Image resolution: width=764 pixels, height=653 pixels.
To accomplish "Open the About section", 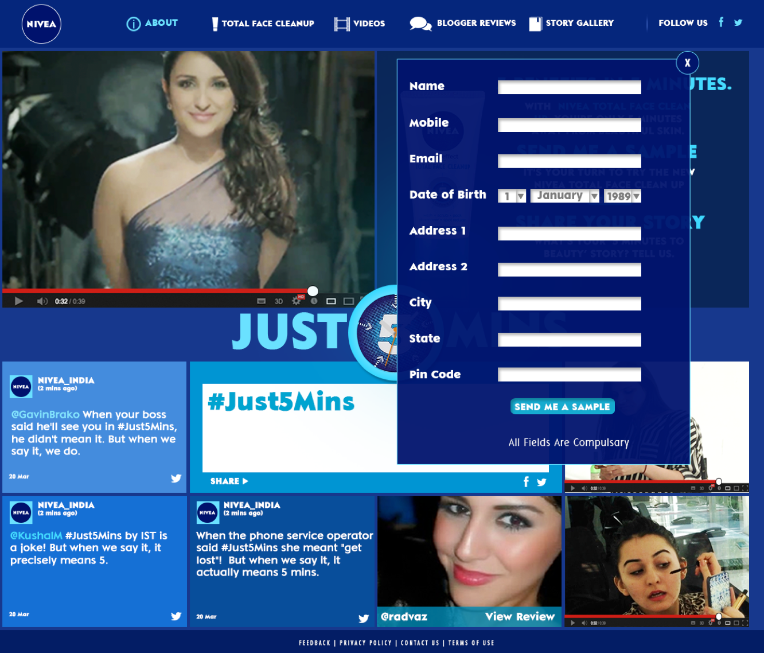I will tap(152, 24).
